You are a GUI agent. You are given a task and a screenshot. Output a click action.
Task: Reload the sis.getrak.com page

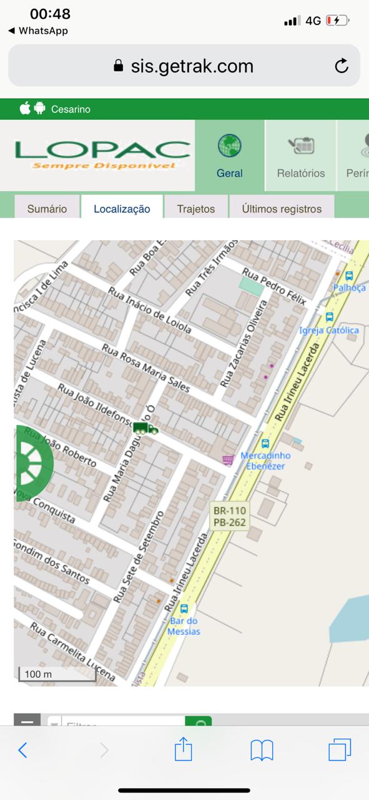[x=342, y=66]
